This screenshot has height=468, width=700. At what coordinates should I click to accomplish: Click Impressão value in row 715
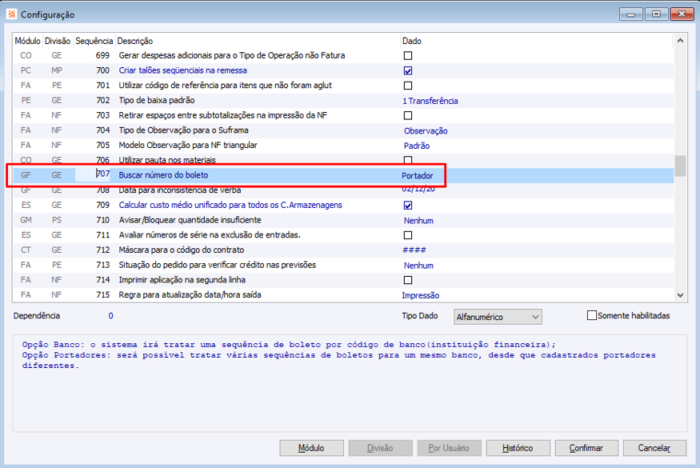coord(421,295)
